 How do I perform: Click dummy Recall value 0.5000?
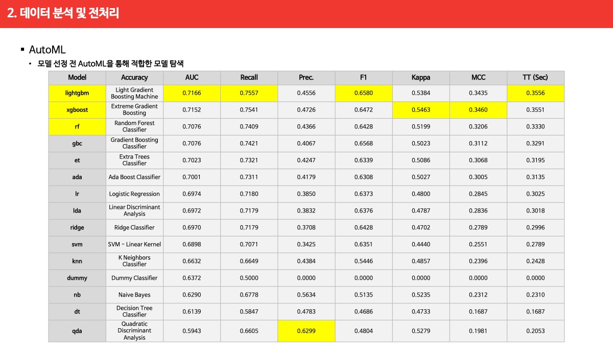tap(249, 278)
